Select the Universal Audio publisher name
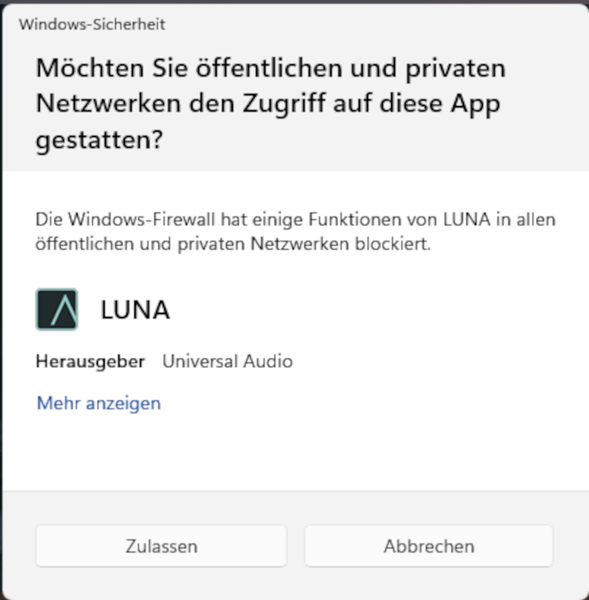The width and height of the screenshot is (589, 600). tap(228, 361)
